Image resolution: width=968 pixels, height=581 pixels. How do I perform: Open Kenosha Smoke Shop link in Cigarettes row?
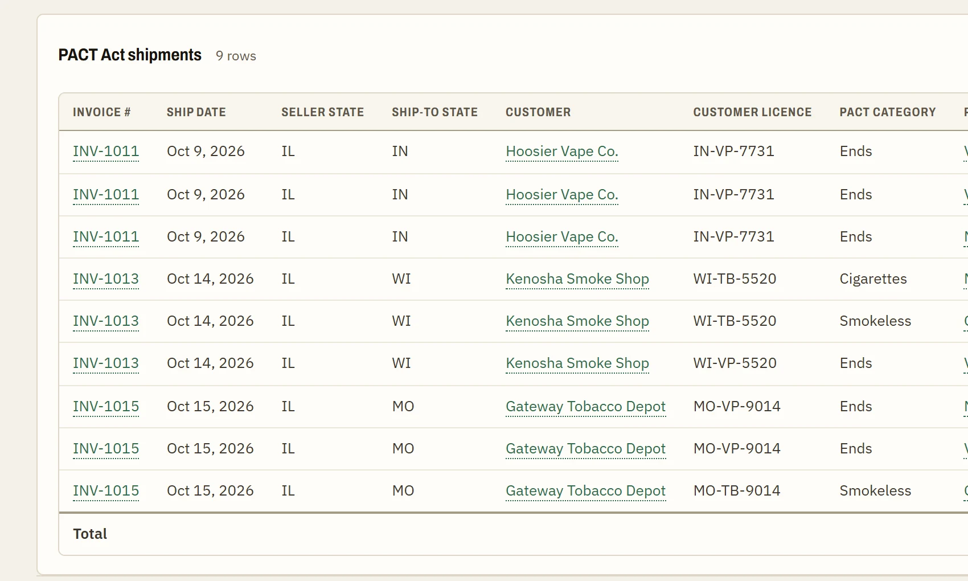[577, 279]
